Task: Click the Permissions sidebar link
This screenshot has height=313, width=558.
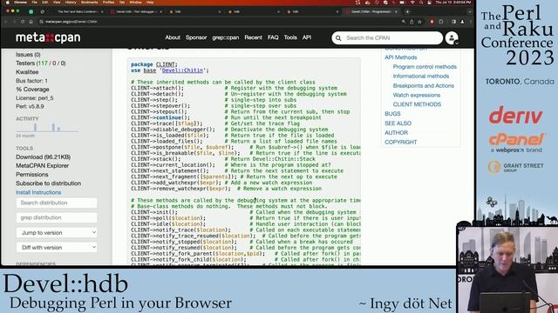Action: [x=31, y=175]
